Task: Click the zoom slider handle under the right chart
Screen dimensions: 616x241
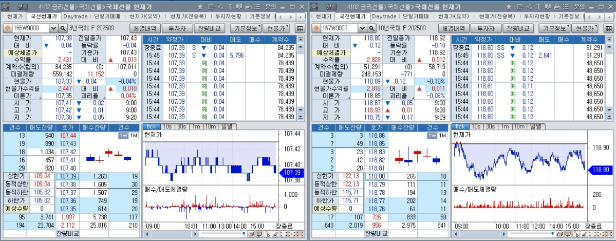Action: pos(553,233)
